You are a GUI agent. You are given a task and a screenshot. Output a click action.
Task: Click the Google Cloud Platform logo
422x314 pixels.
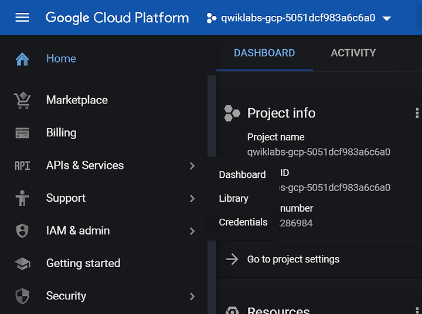[117, 18]
